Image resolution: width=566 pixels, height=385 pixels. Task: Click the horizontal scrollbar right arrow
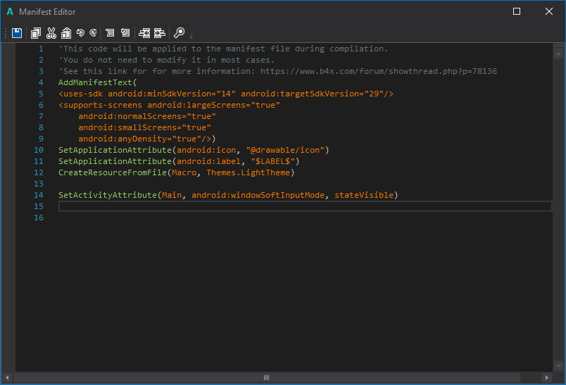tap(547, 378)
